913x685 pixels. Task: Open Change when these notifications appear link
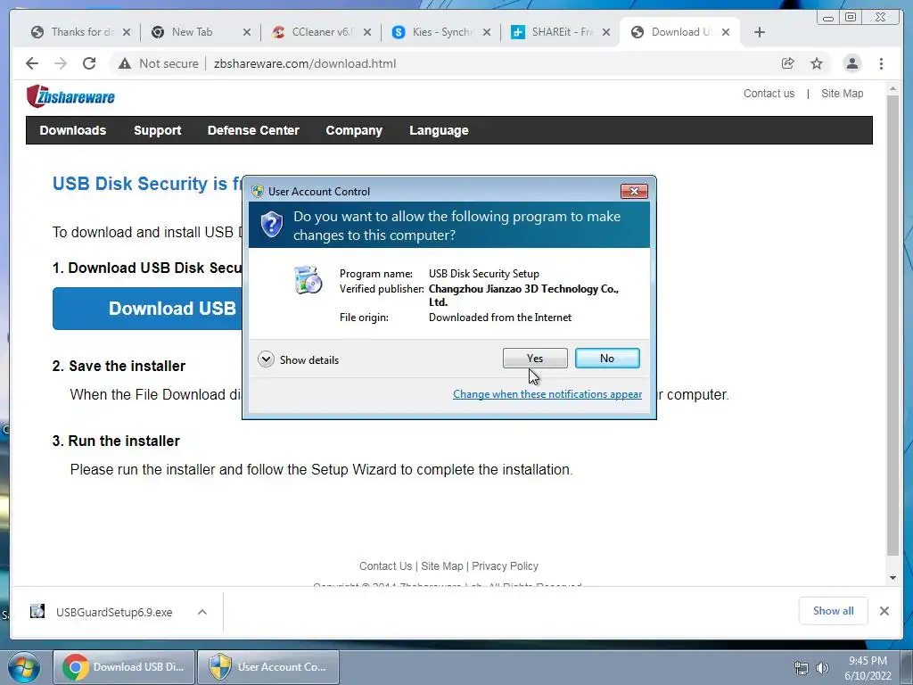547,394
